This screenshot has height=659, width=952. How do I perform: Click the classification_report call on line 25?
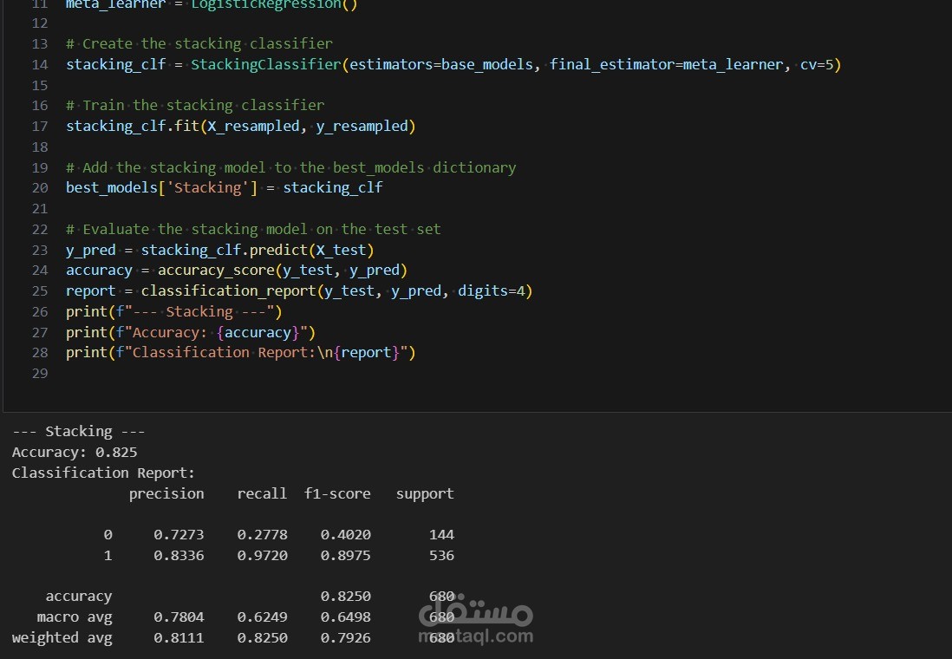336,291
